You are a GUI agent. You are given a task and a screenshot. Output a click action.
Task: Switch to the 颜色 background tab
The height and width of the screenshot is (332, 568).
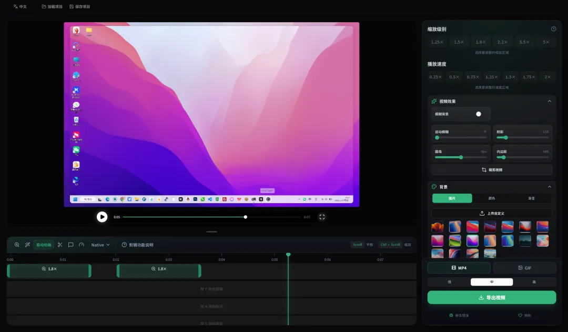pyautogui.click(x=492, y=198)
